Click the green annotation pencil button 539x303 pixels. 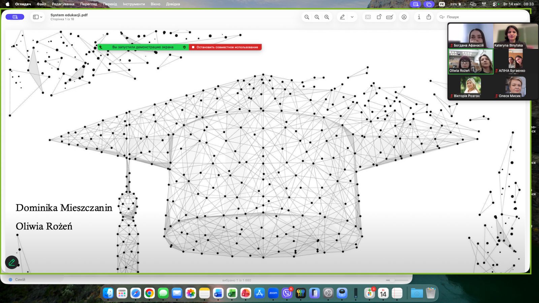(x=12, y=262)
